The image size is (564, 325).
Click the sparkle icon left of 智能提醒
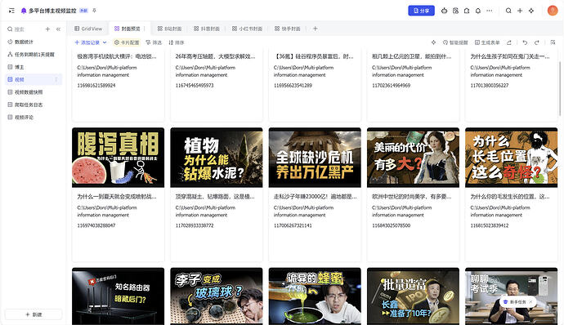(433, 42)
